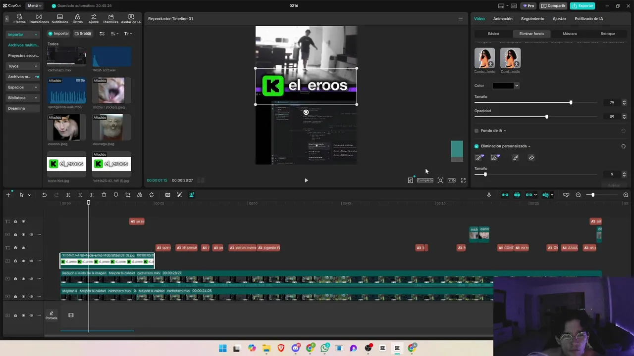Image resolution: width=634 pixels, height=356 pixels.
Task: Open the Color dropdown arrow
Action: [517, 86]
